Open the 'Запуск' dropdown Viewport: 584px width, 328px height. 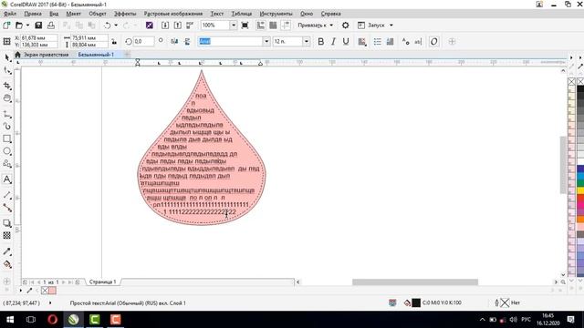[391, 26]
